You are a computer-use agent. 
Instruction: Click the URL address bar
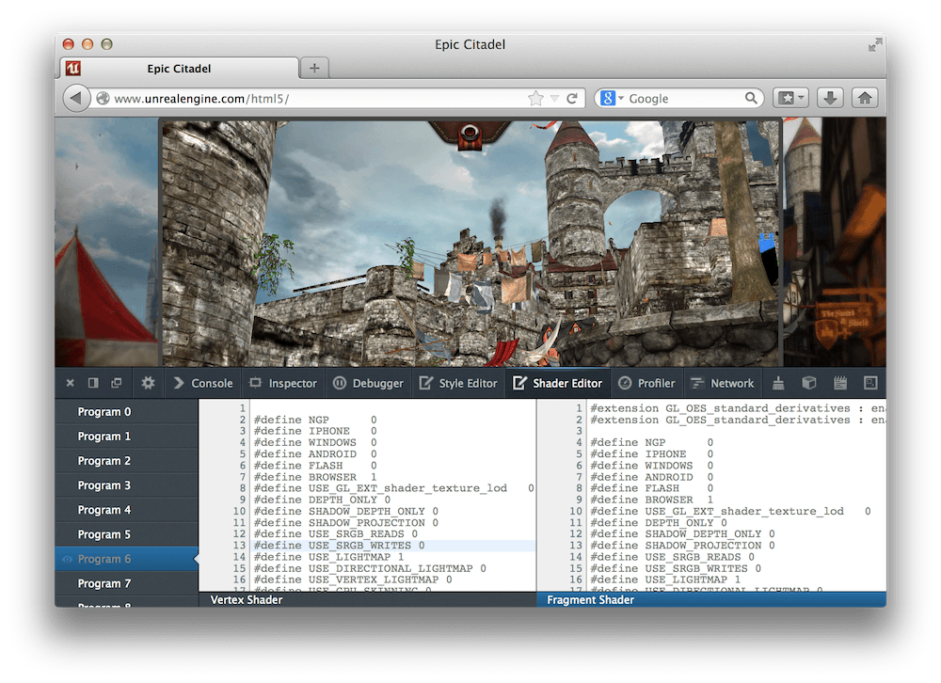(x=282, y=97)
